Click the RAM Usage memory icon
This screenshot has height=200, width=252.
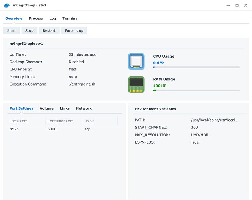136,84
